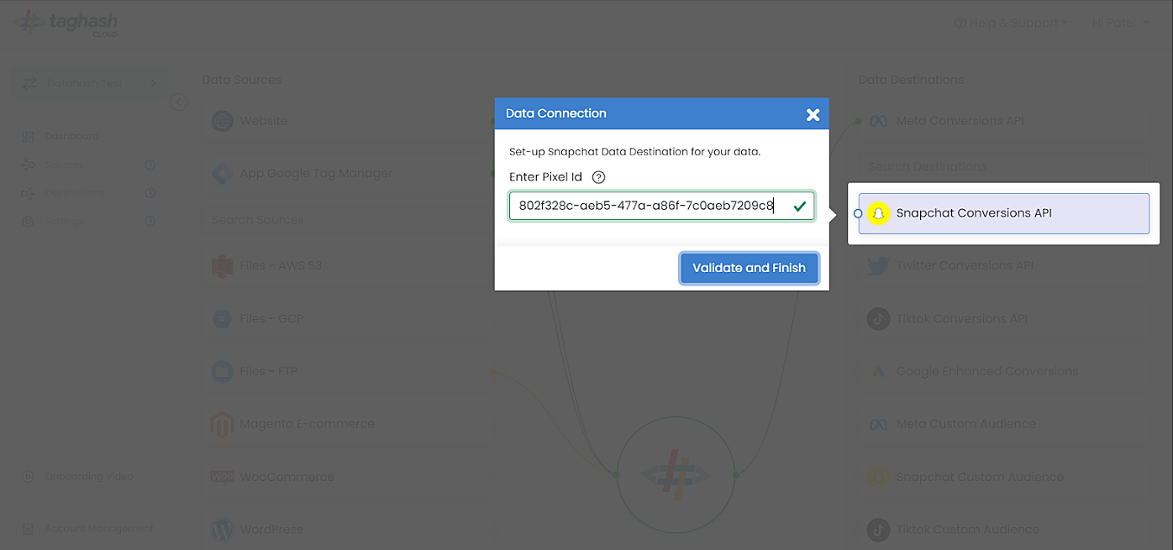This screenshot has height=550, width=1173.
Task: Click the FTP folder icon
Action: tap(222, 371)
